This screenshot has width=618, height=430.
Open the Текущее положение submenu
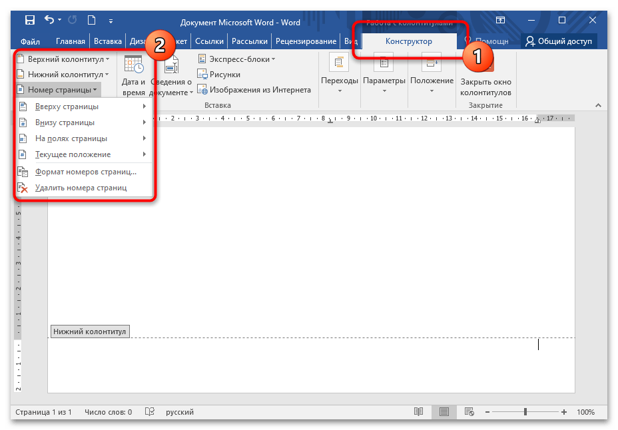[x=83, y=154]
